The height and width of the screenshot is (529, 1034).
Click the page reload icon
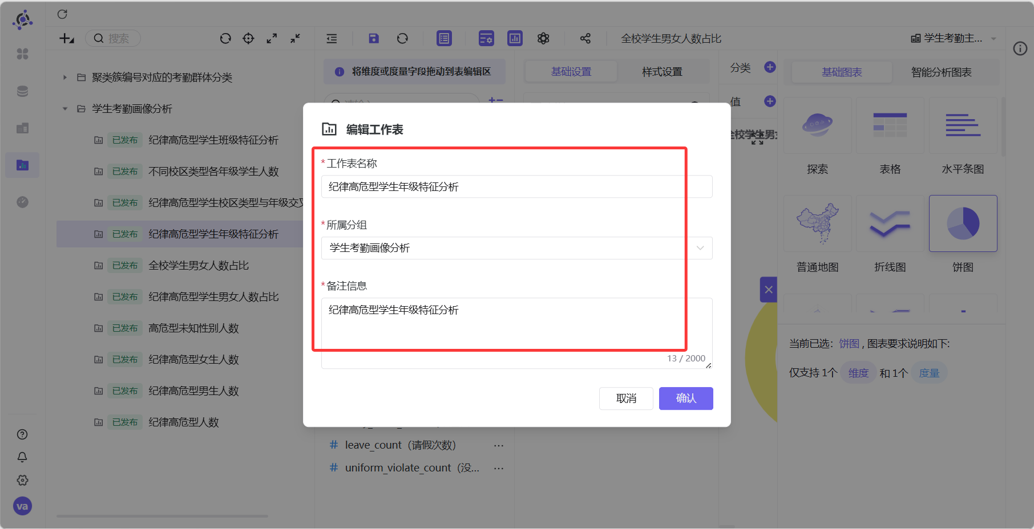click(62, 14)
